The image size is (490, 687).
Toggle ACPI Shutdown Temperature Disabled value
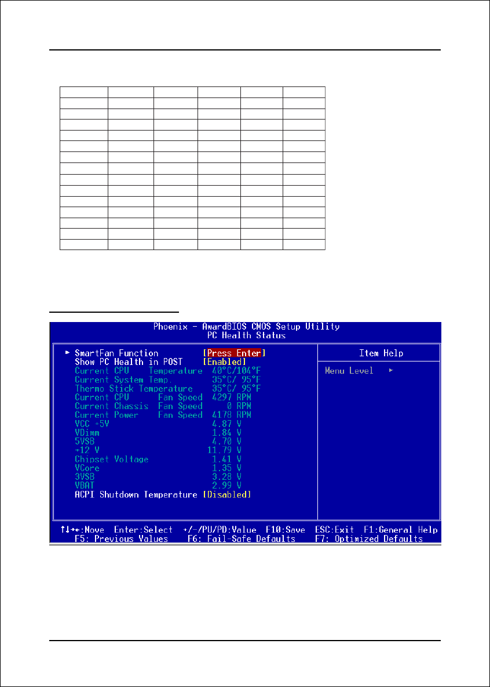point(226,494)
